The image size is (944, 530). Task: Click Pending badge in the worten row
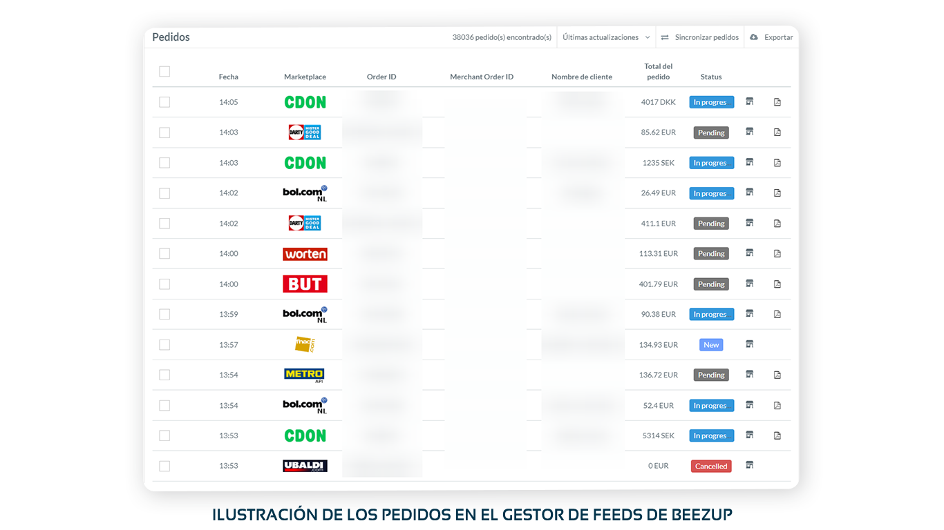(x=711, y=254)
